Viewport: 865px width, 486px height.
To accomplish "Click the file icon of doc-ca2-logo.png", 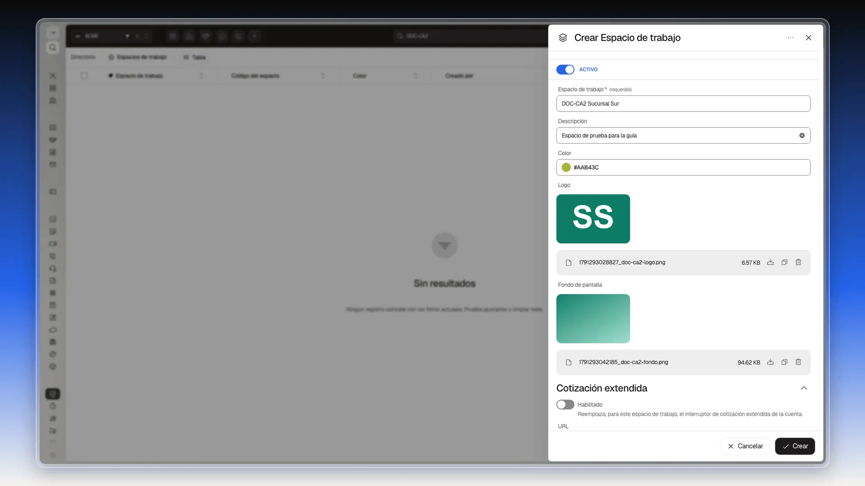I will pyautogui.click(x=569, y=263).
